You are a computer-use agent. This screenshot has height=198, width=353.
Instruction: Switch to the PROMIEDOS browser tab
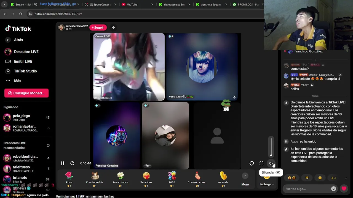pos(248,4)
